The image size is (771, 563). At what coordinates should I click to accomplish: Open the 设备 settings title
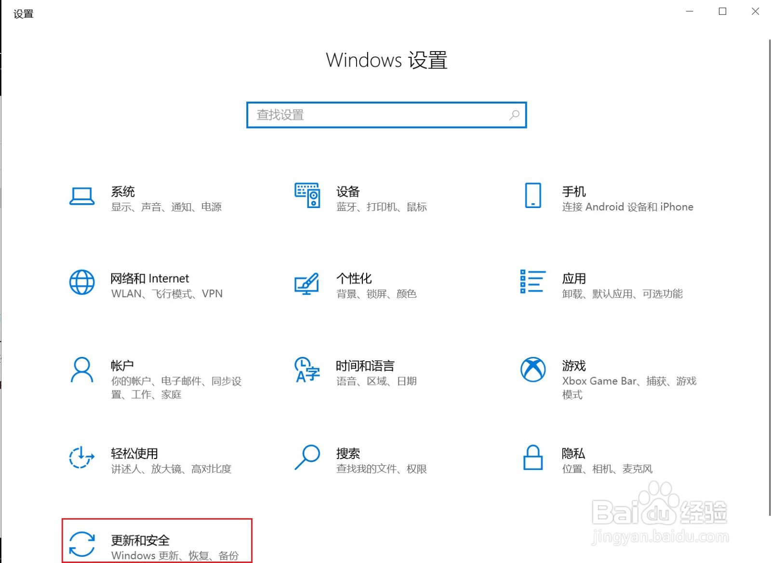point(348,192)
